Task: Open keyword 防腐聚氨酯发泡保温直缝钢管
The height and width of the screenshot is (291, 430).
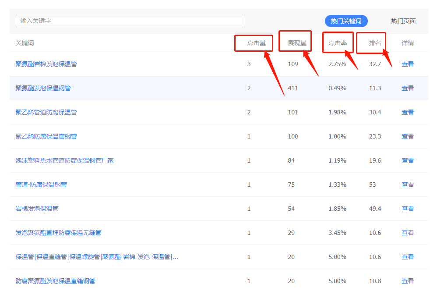Action: pos(56,281)
